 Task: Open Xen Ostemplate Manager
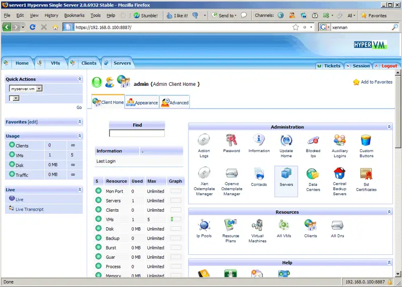coord(204,181)
